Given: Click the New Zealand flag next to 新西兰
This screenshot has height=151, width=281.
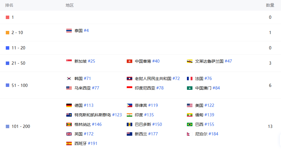Looking at the screenshot, I should [x=129, y=134].
